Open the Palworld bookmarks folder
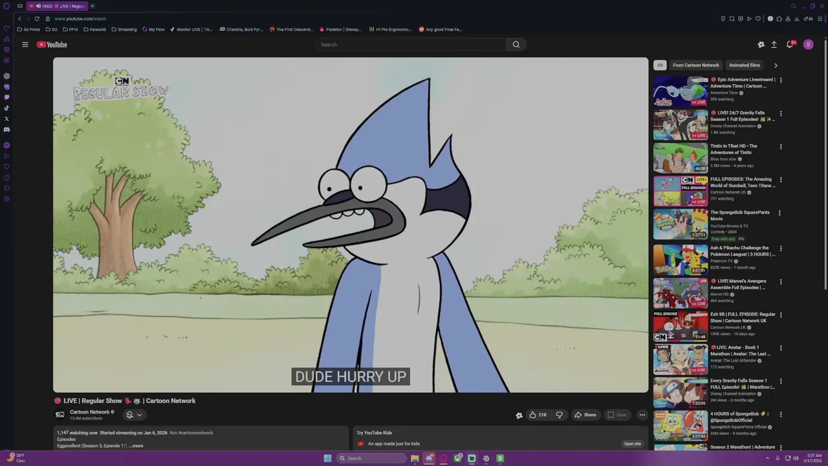The image size is (828, 466). 94,29
